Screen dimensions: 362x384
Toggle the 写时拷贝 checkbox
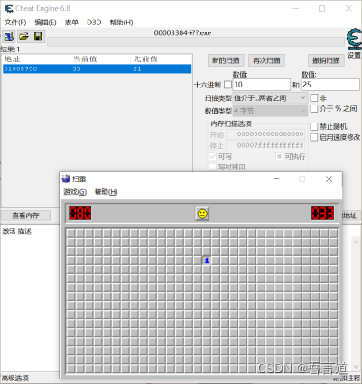(x=212, y=167)
